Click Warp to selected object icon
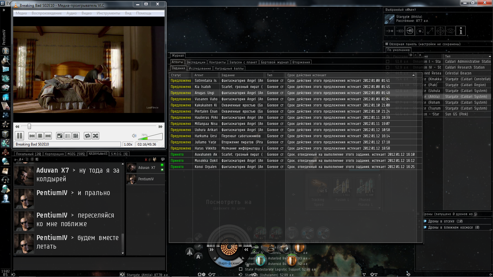Screen dimensions: 493x277 pyautogui.click(x=400, y=31)
